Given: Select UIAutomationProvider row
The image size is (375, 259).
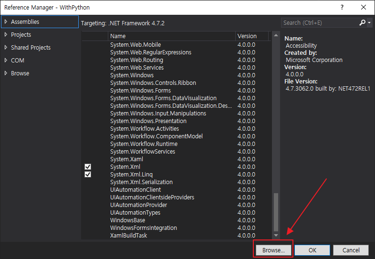Looking at the screenshot, I should coord(176,205).
